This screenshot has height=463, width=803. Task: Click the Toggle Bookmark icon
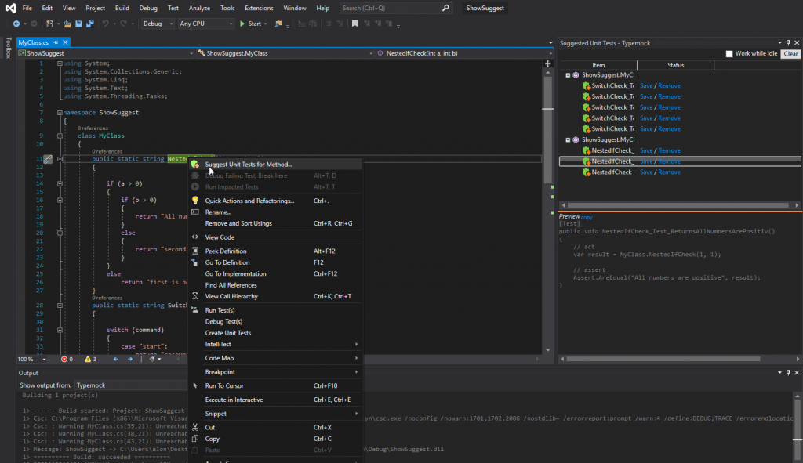click(x=354, y=24)
